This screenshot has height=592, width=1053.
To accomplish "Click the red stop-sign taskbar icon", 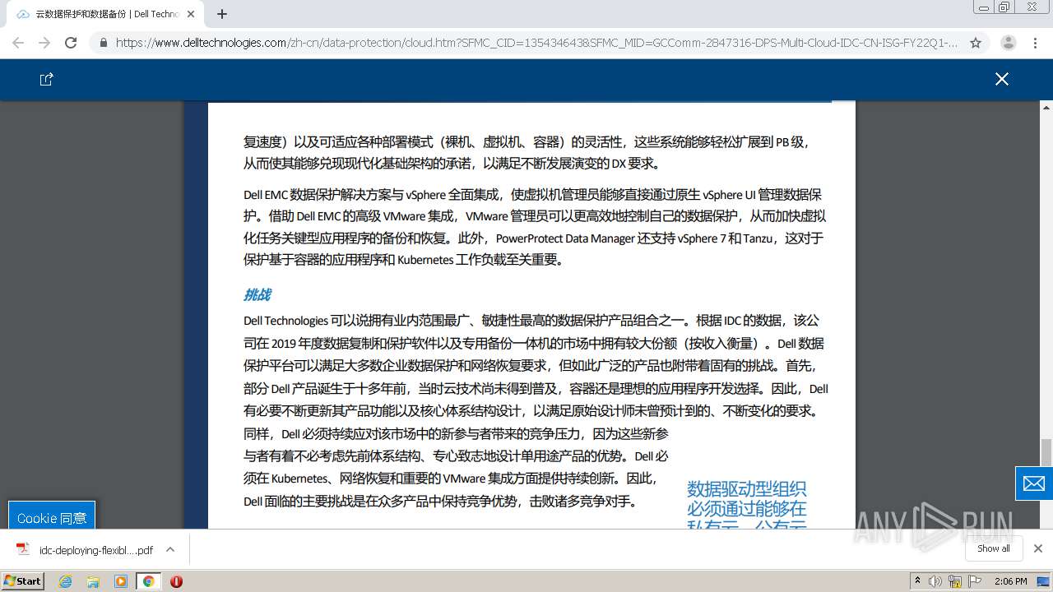I will 176,581.
